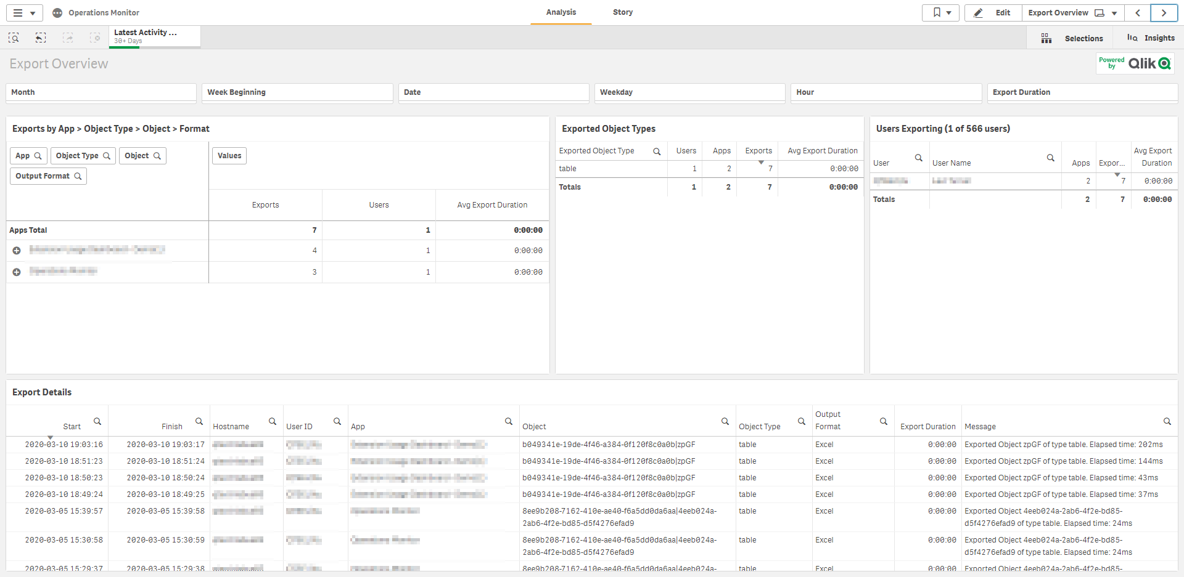Click search icon in Hostname column

[273, 422]
